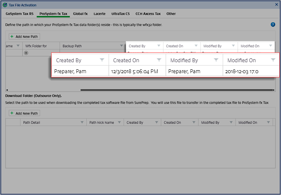Open filter dropdown for lower Modified On column

(268, 123)
